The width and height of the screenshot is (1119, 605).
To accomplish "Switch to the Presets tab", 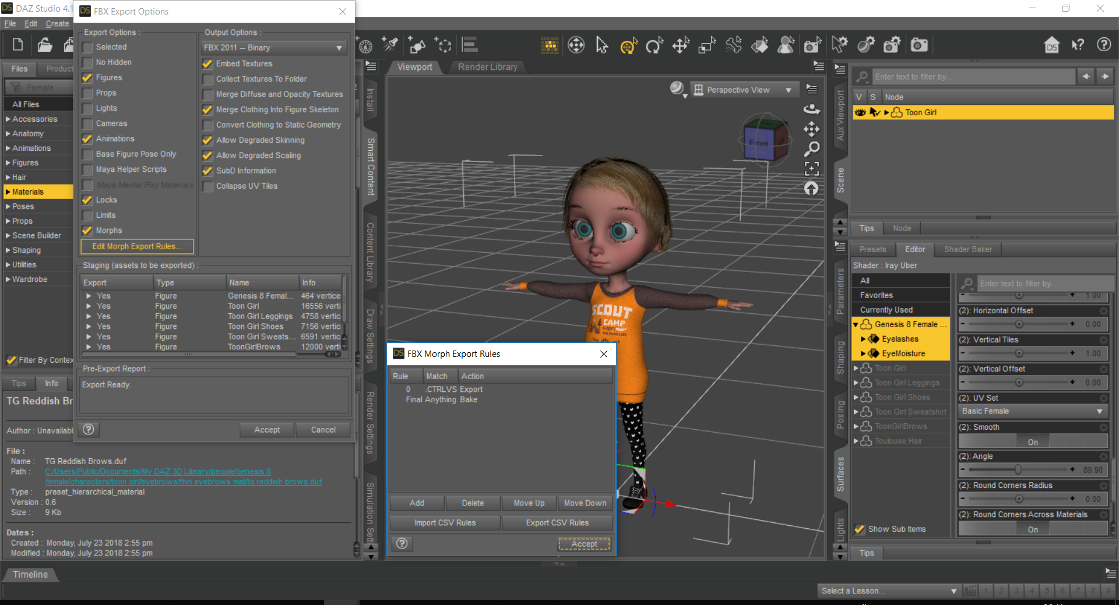I will pos(872,249).
